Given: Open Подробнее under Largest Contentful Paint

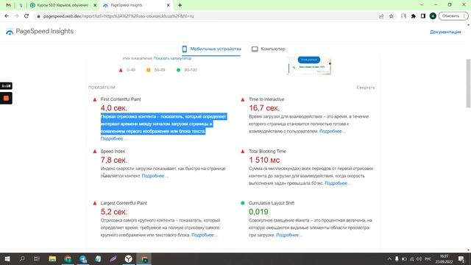Looking at the screenshot, I should click(x=205, y=235).
